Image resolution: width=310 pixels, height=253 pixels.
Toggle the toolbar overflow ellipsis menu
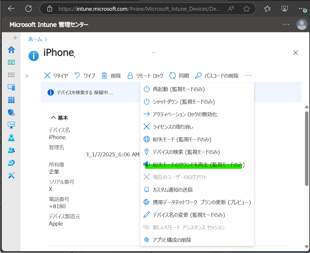point(248,75)
